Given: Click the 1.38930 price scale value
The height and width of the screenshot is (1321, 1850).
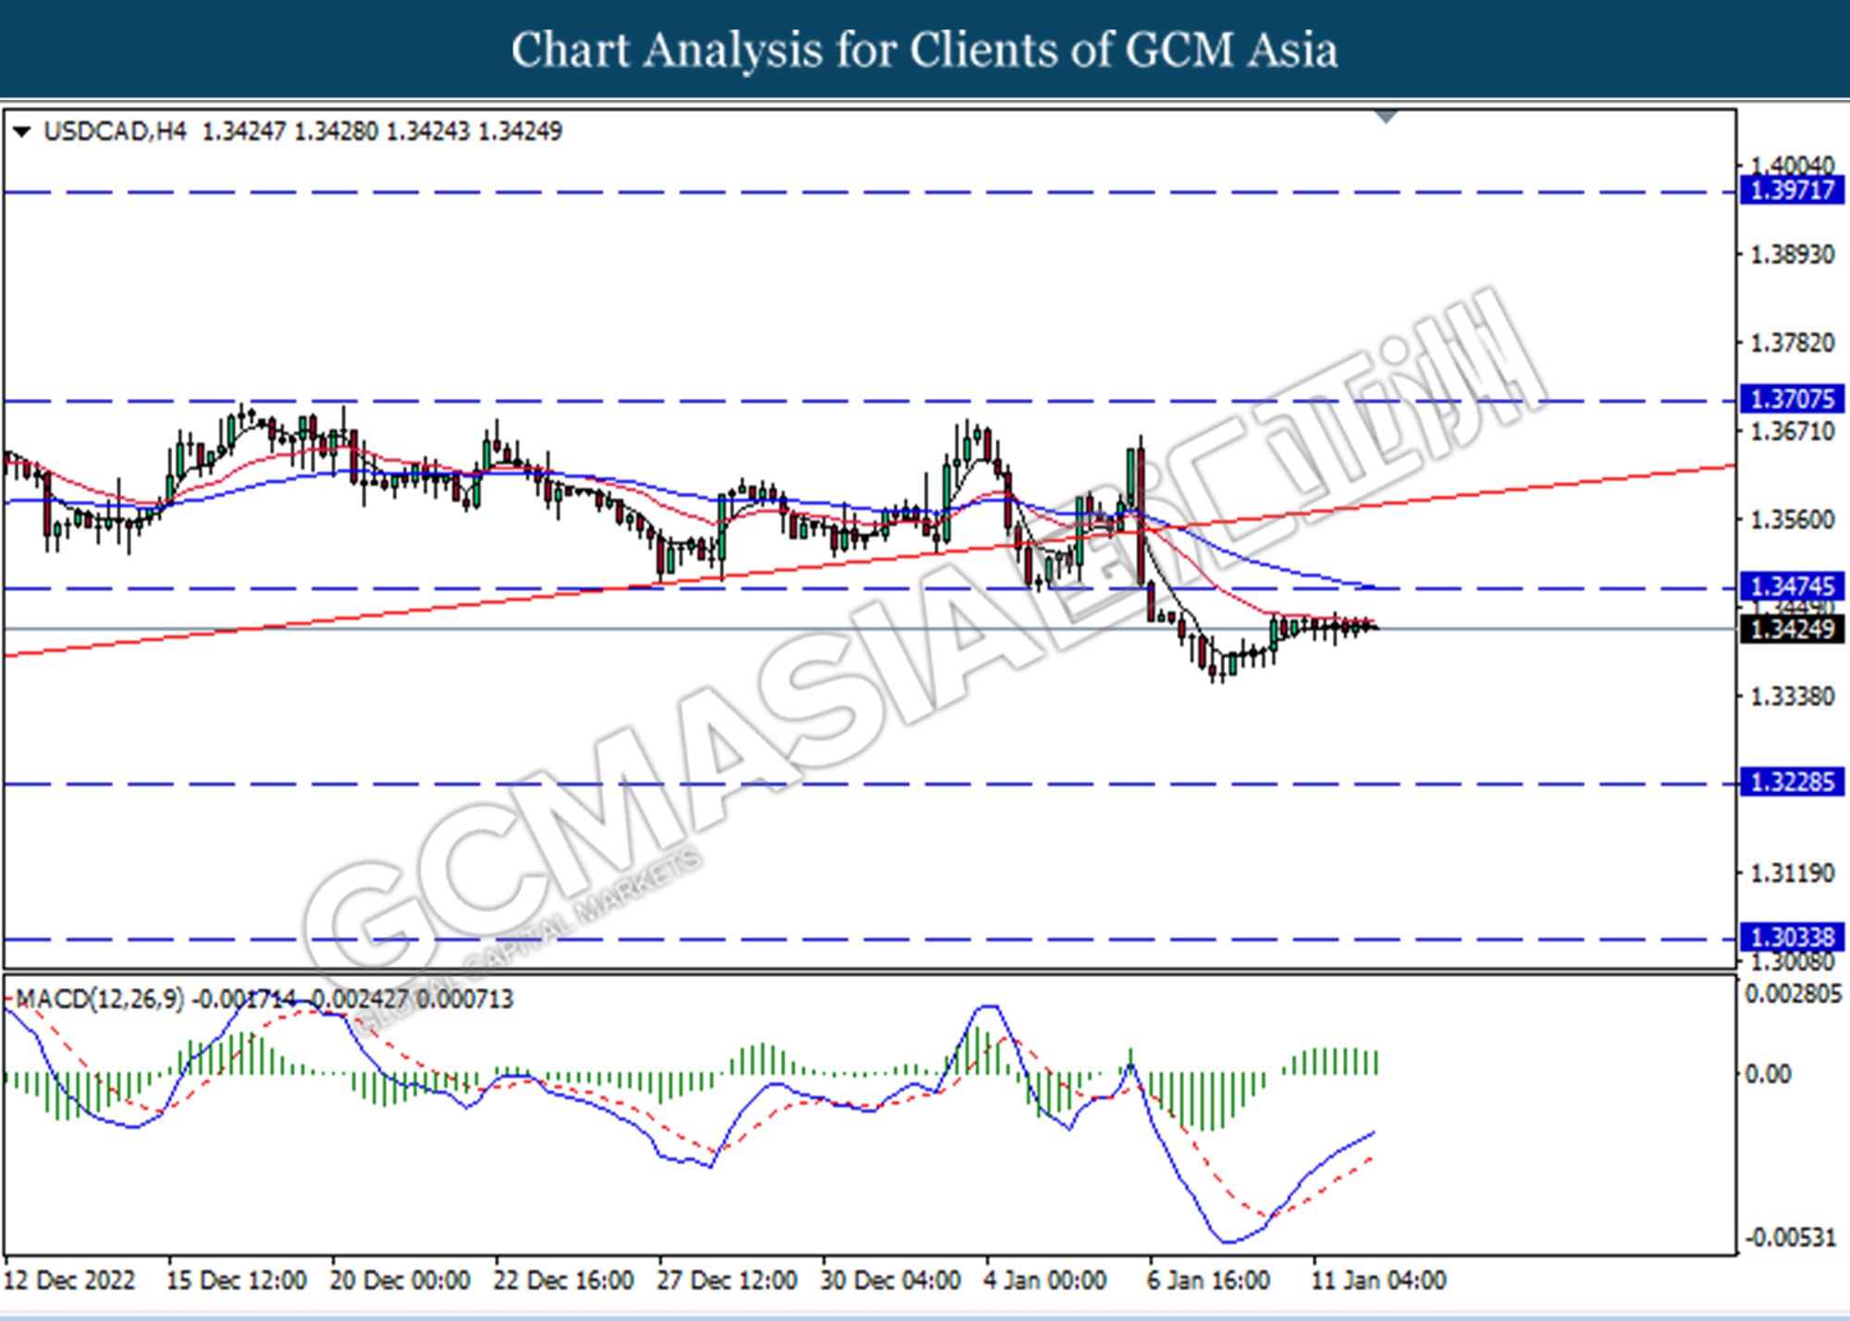Looking at the screenshot, I should [1793, 254].
